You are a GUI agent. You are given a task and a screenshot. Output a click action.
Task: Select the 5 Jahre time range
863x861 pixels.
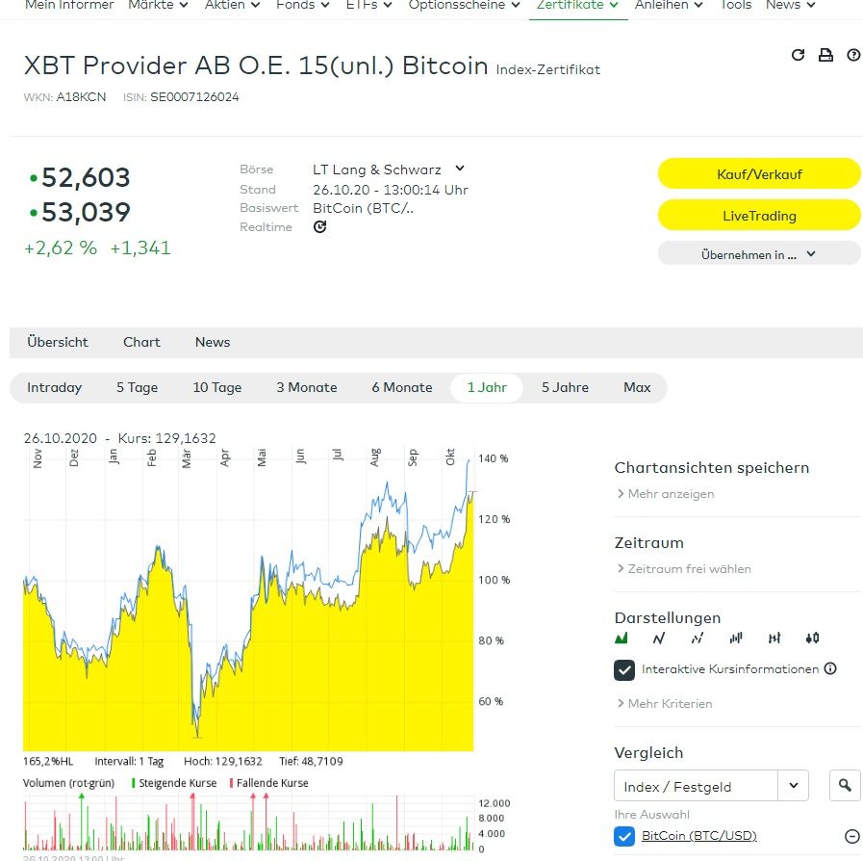565,387
